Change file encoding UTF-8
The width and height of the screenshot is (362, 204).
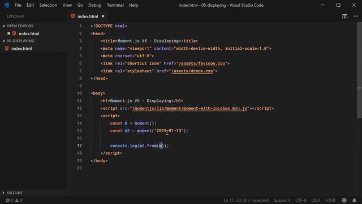pos(301,200)
